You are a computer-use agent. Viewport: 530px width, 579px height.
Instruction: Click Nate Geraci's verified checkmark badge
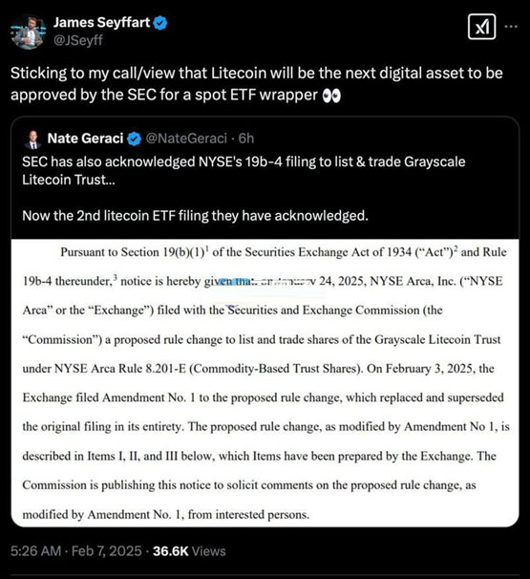pos(134,139)
